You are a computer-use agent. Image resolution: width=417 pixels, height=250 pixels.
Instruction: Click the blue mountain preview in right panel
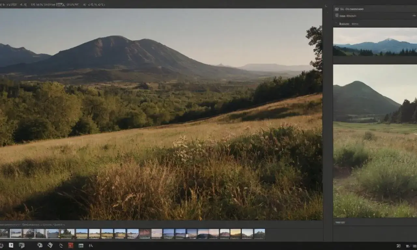(375, 42)
